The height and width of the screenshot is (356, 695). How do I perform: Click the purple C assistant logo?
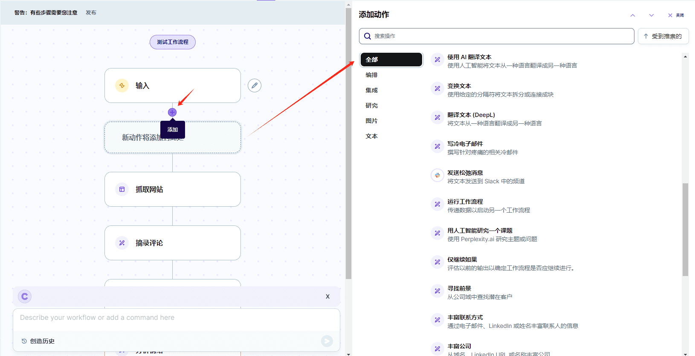(25, 296)
